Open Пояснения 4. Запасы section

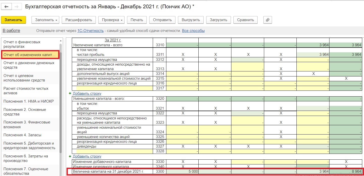tap(30, 135)
